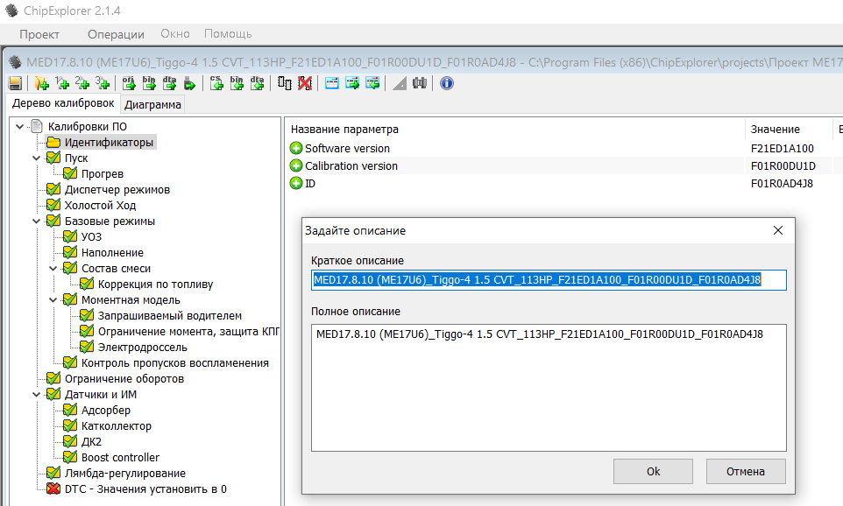The image size is (843, 506).
Task: Collapse the Базовые режимы tree node
Action: click(36, 221)
